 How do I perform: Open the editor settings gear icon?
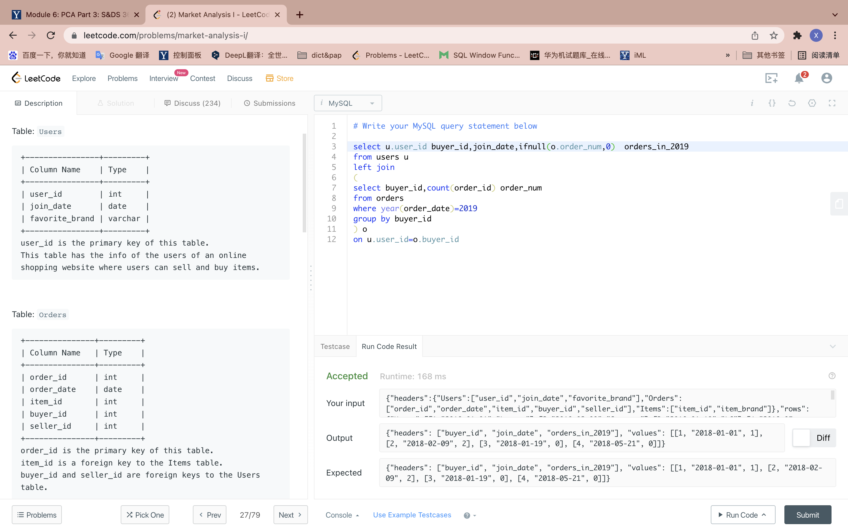click(x=812, y=103)
